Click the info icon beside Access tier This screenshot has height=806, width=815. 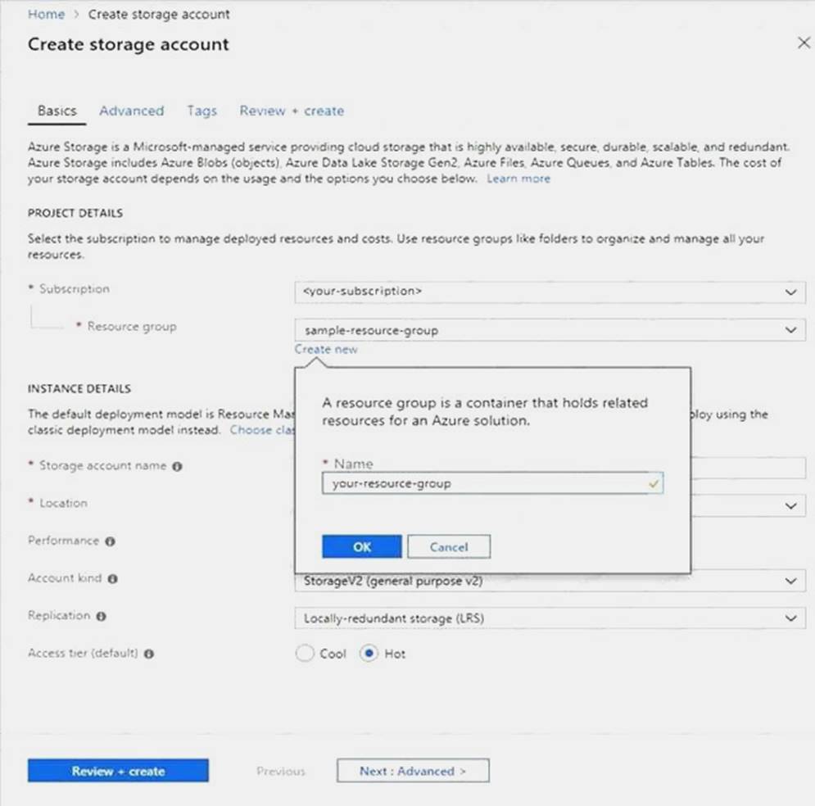point(150,654)
